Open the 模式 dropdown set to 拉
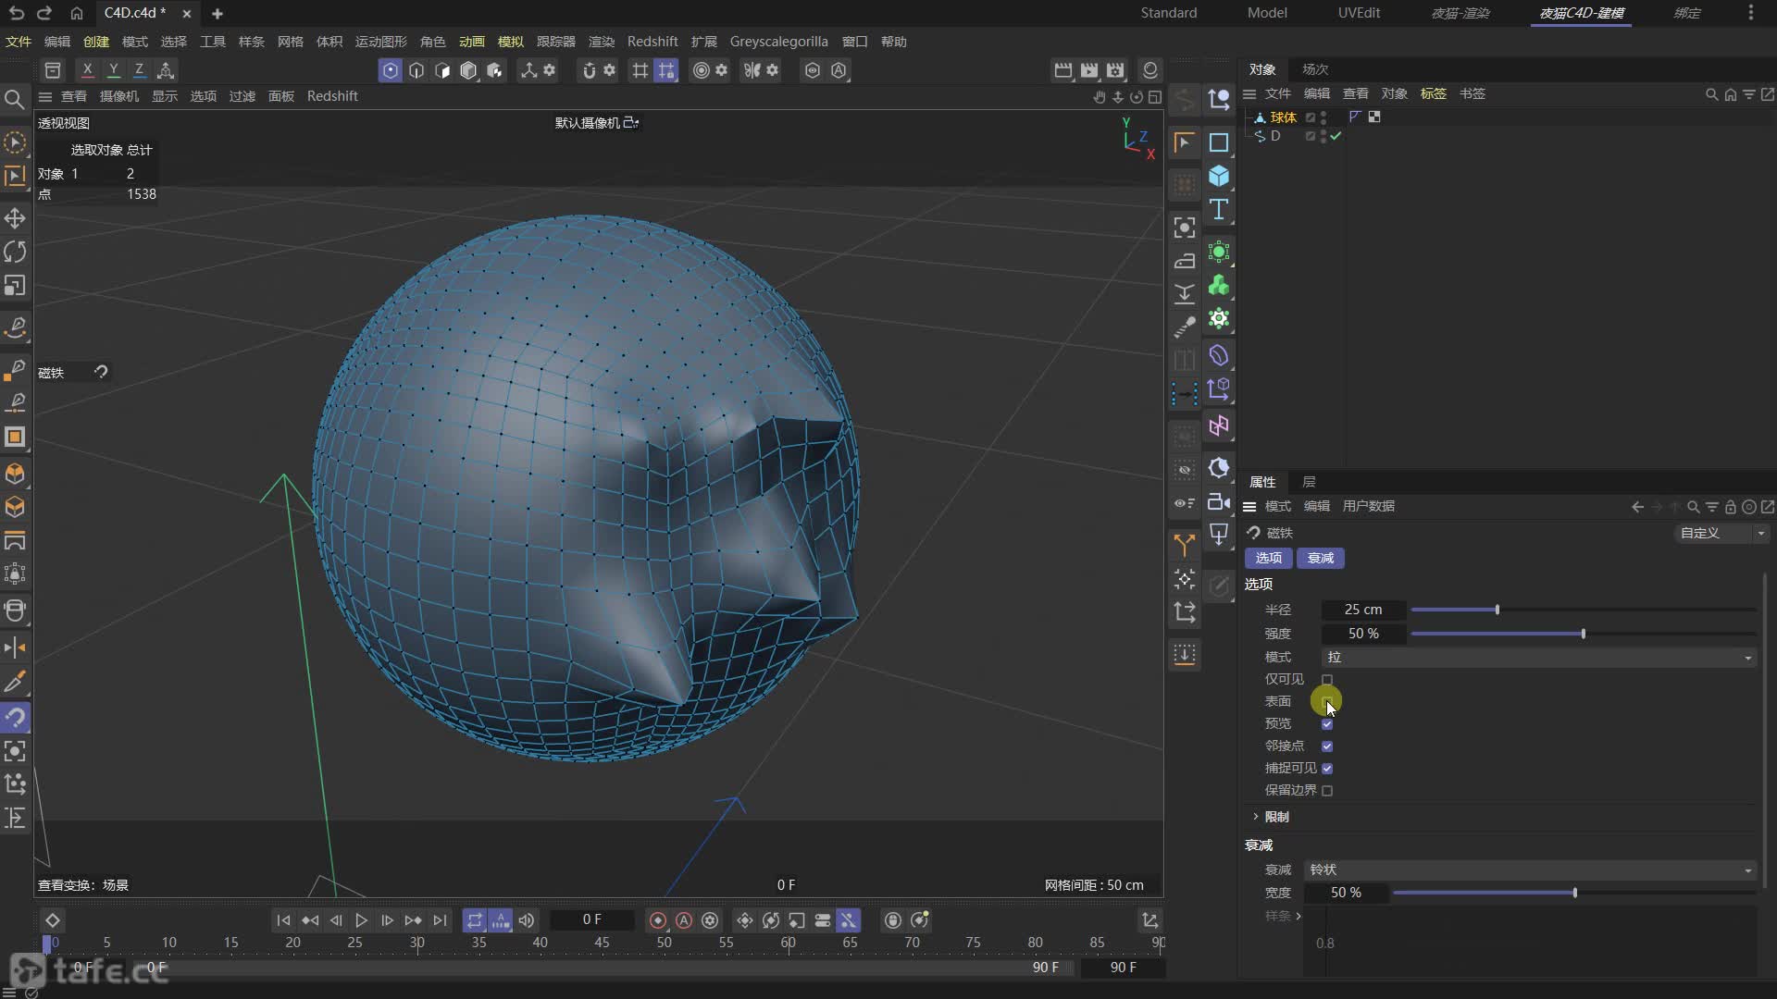Image resolution: width=1777 pixels, height=999 pixels. 1539,657
